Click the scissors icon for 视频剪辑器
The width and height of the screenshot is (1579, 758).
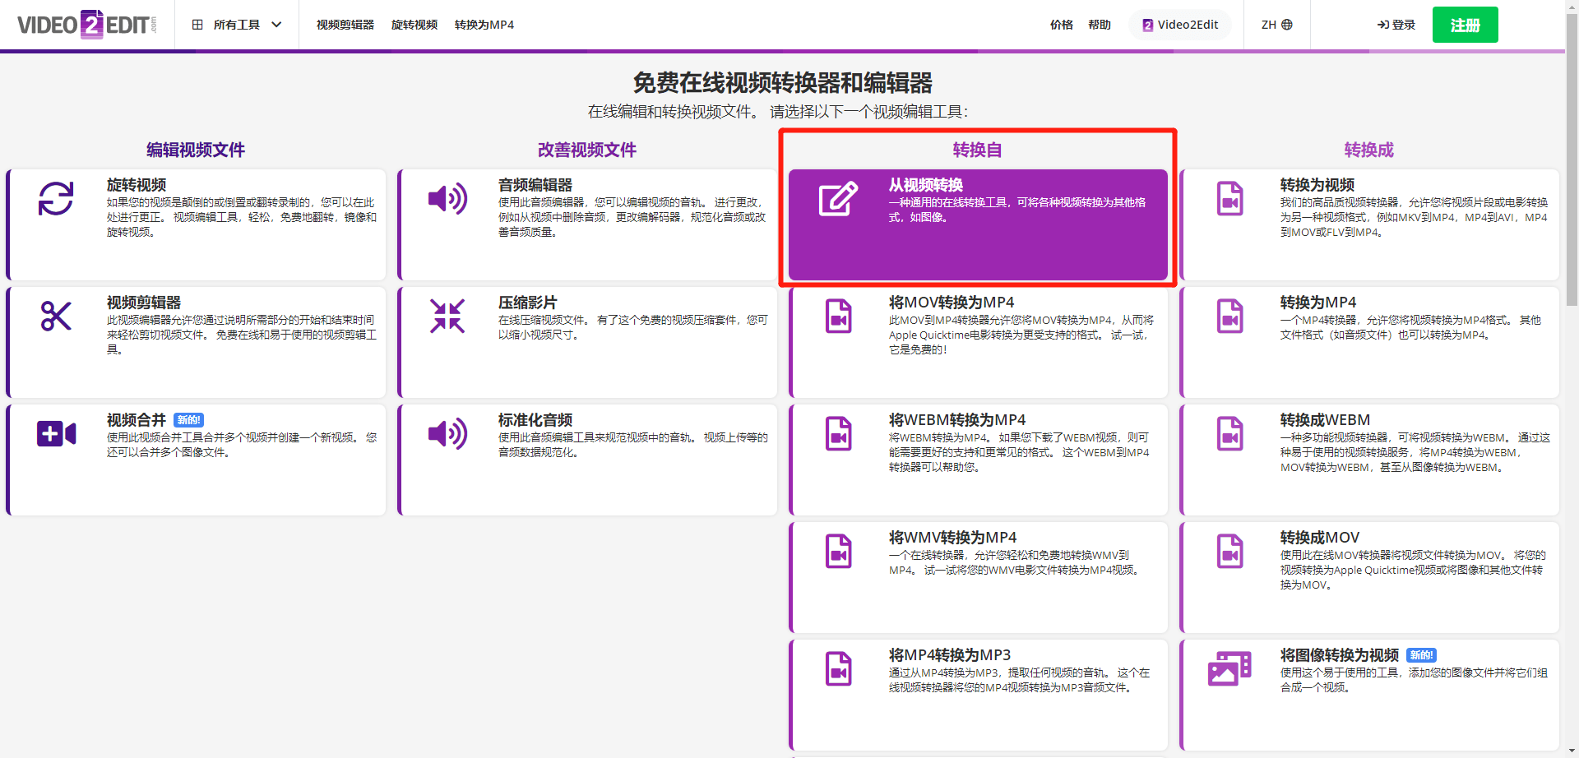56,316
